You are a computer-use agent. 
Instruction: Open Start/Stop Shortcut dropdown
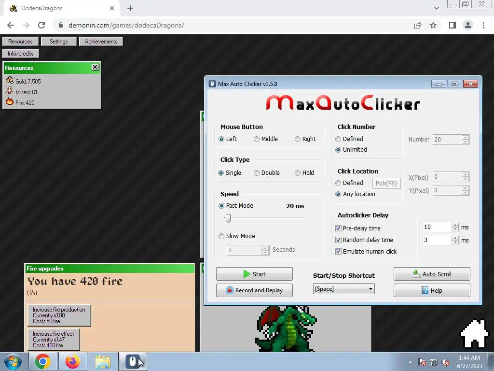pyautogui.click(x=343, y=289)
